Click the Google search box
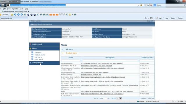The height and width of the screenshot is (104, 186). [170, 5]
